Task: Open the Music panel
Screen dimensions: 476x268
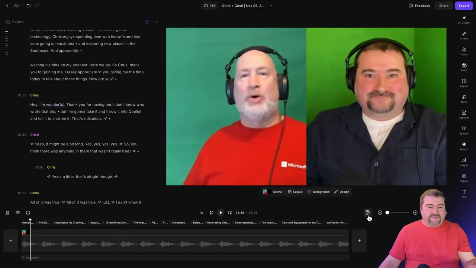Action: (464, 99)
